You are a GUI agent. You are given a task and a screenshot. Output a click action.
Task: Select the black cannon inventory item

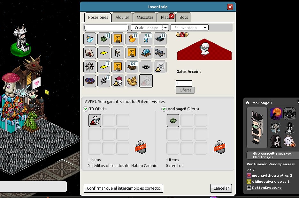tap(160, 53)
